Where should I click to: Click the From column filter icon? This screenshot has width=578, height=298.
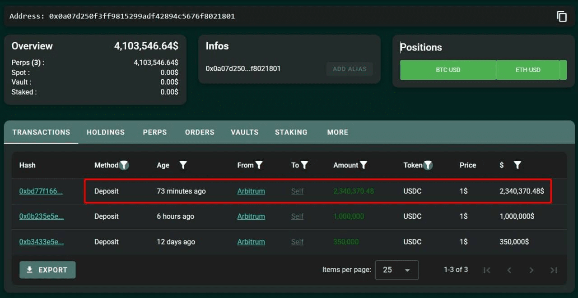pos(259,165)
